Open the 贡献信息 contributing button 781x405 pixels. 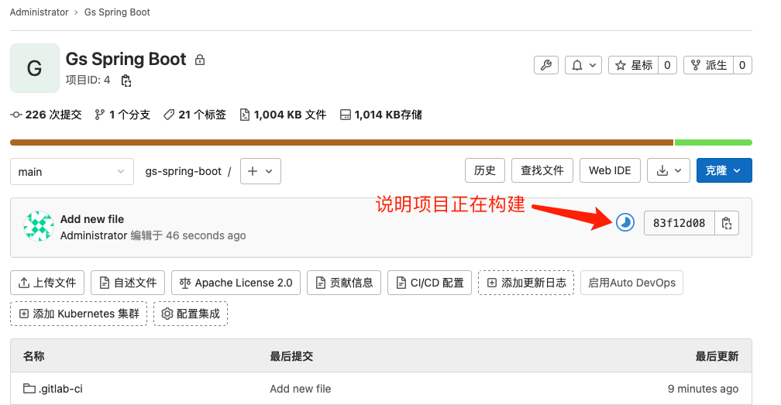344,283
